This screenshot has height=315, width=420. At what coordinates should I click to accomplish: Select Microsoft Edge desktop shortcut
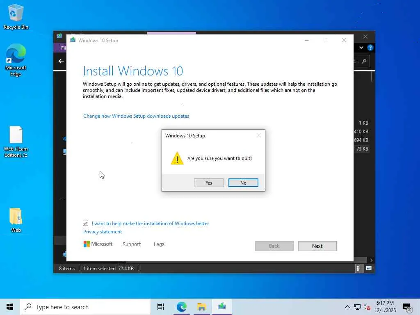(x=16, y=60)
